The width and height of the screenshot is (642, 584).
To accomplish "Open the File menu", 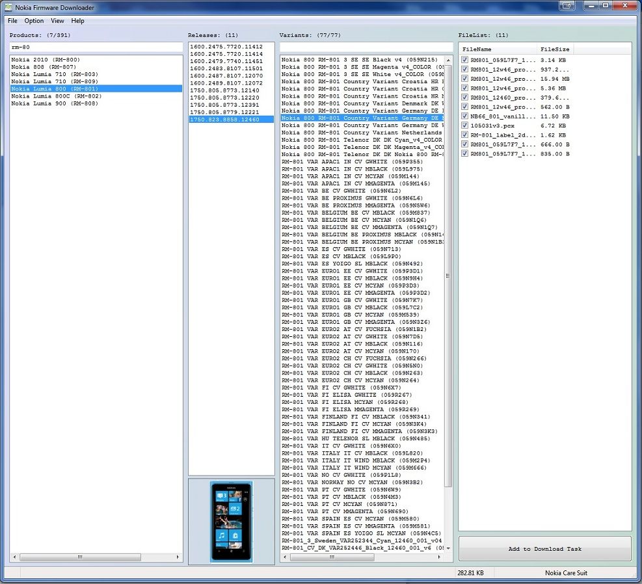I will tap(13, 20).
